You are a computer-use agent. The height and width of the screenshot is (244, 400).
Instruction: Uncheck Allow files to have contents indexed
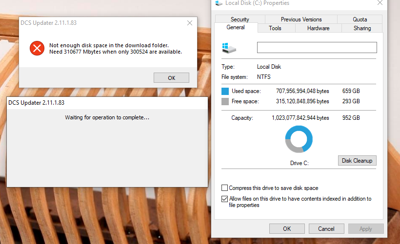tap(224, 199)
